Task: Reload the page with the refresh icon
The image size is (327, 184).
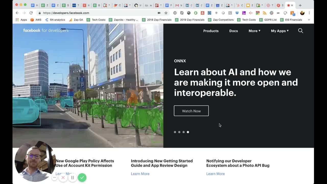Action: (x=31, y=13)
